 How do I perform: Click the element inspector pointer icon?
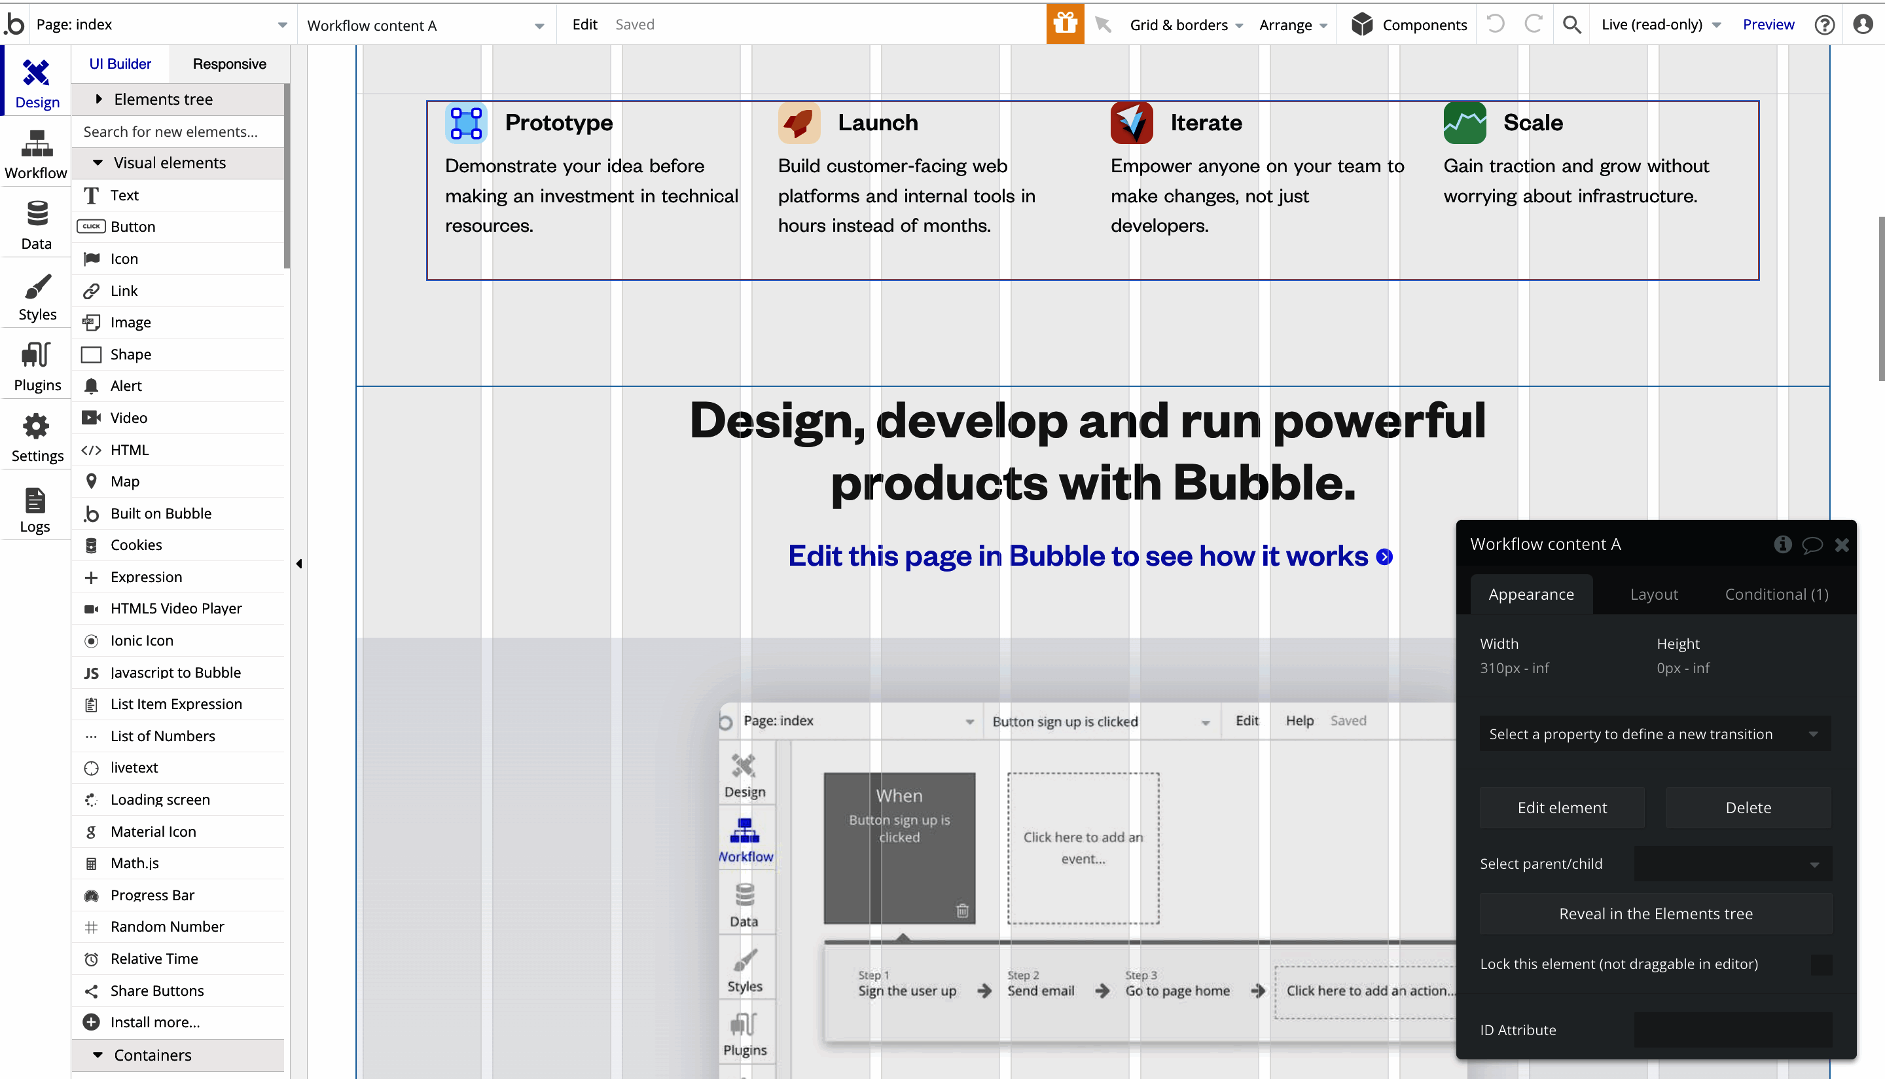pyautogui.click(x=1103, y=24)
